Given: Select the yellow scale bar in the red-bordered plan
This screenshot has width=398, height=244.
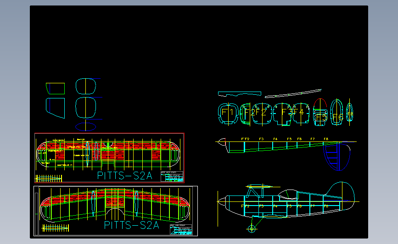Looking at the screenshot, I should point(49,179).
